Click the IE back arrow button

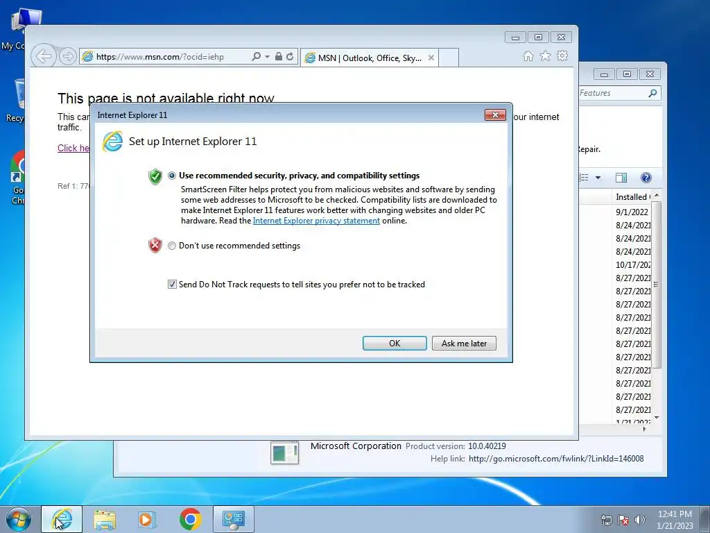(x=44, y=57)
